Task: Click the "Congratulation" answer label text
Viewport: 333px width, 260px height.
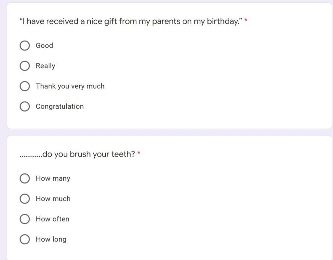Action: pyautogui.click(x=60, y=107)
